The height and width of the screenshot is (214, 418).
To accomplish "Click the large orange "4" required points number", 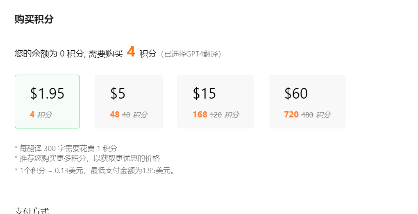I will click(131, 52).
